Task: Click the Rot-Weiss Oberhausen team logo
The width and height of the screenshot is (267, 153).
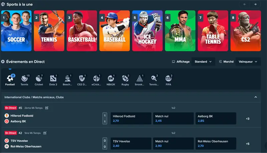Action: pos(7,146)
